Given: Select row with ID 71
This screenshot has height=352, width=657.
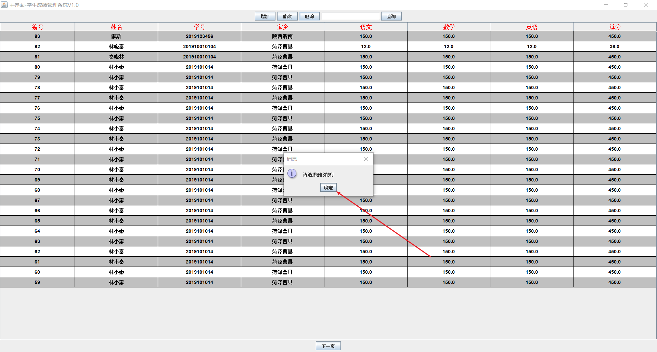Looking at the screenshot, I should click(37, 159).
